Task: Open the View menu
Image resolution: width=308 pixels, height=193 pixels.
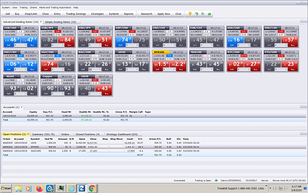Action: pyautogui.click(x=15, y=7)
